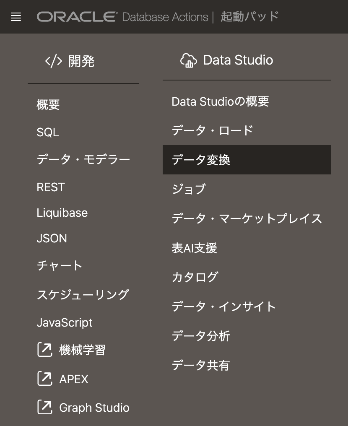
Task: Open データ・インサイト menu item
Action: pyautogui.click(x=224, y=307)
